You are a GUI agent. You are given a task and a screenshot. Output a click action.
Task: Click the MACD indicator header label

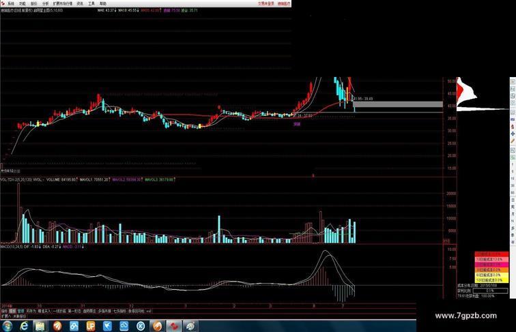(x=10, y=246)
